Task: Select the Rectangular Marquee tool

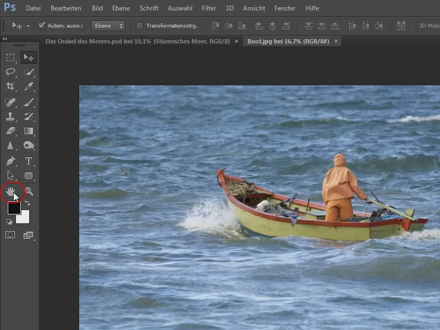Action: [x=10, y=57]
